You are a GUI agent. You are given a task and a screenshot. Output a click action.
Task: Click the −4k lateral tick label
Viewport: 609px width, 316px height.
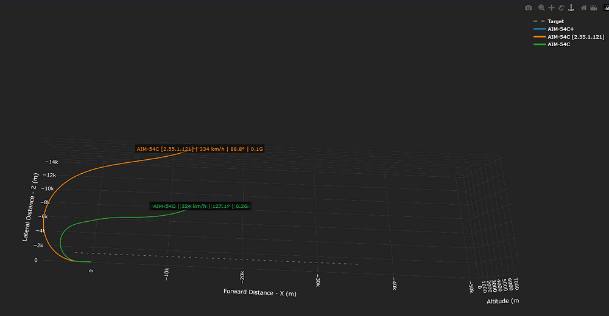pyautogui.click(x=40, y=231)
